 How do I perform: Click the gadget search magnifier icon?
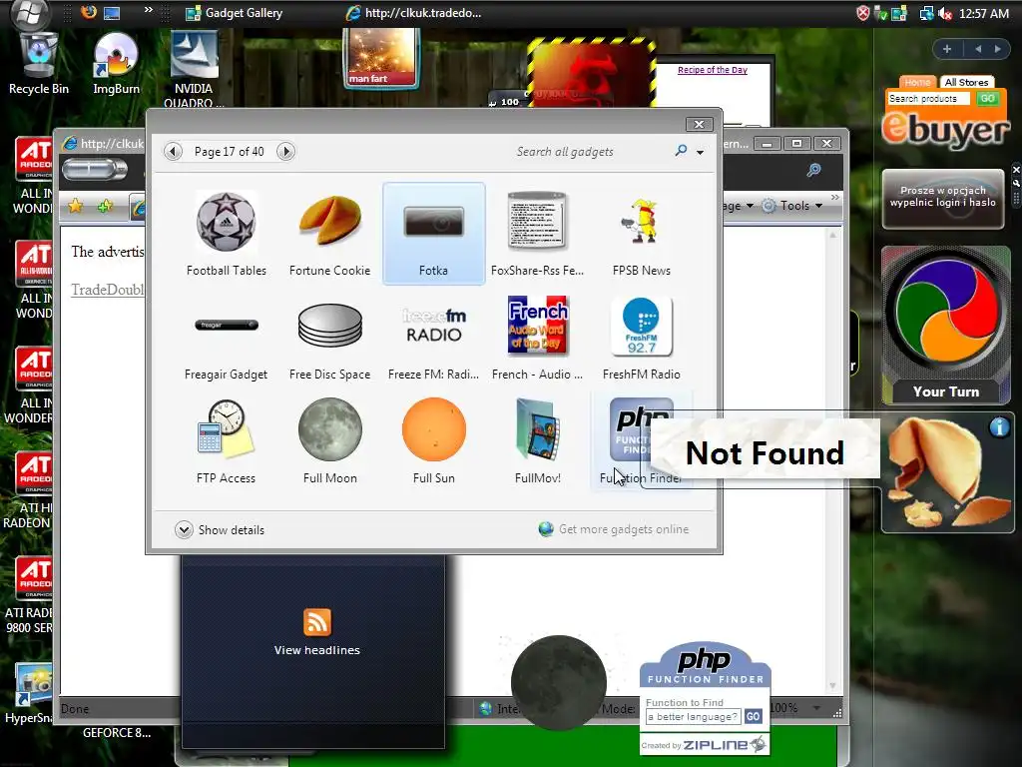681,151
